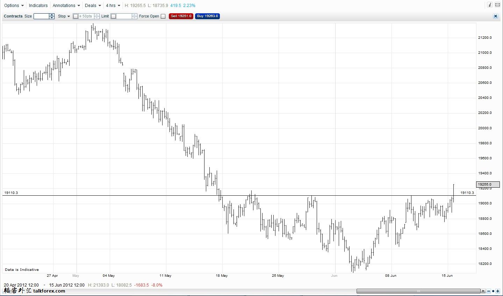Click the 21200.0 price axis label

point(485,38)
